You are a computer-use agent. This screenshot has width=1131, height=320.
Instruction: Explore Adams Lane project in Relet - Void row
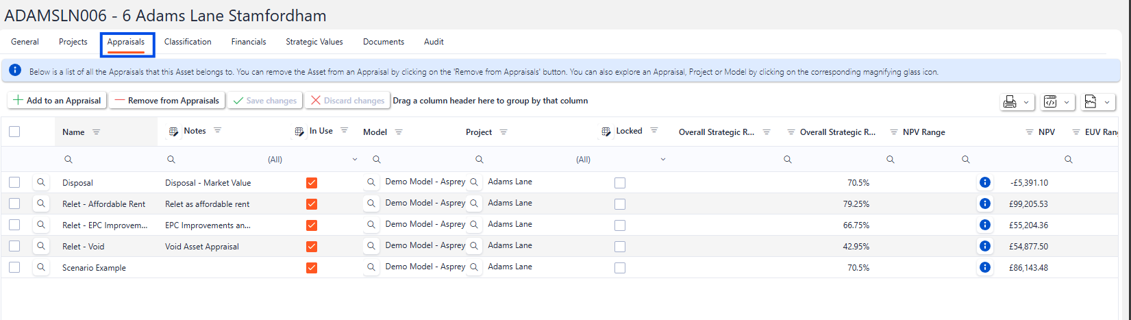474,246
